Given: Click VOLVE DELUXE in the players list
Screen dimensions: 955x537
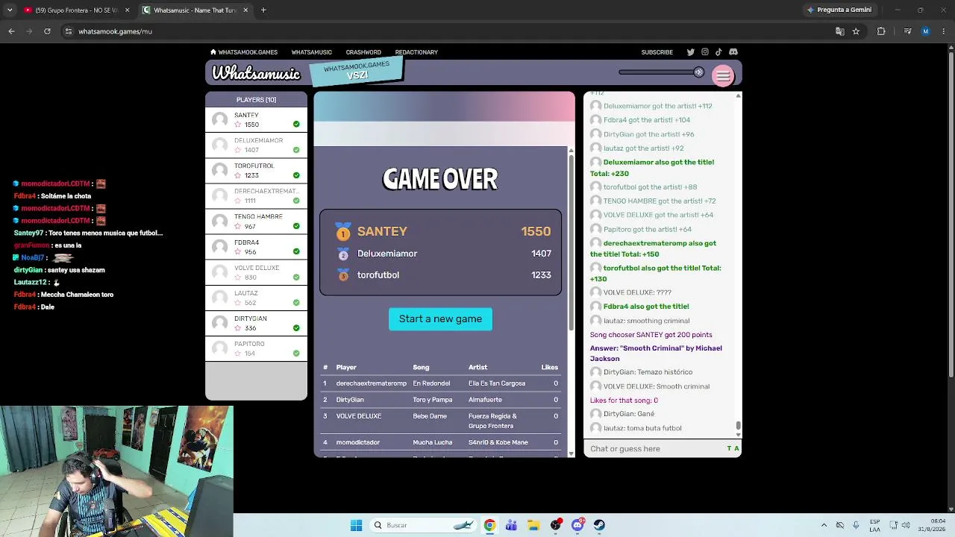Looking at the screenshot, I should 256,272.
